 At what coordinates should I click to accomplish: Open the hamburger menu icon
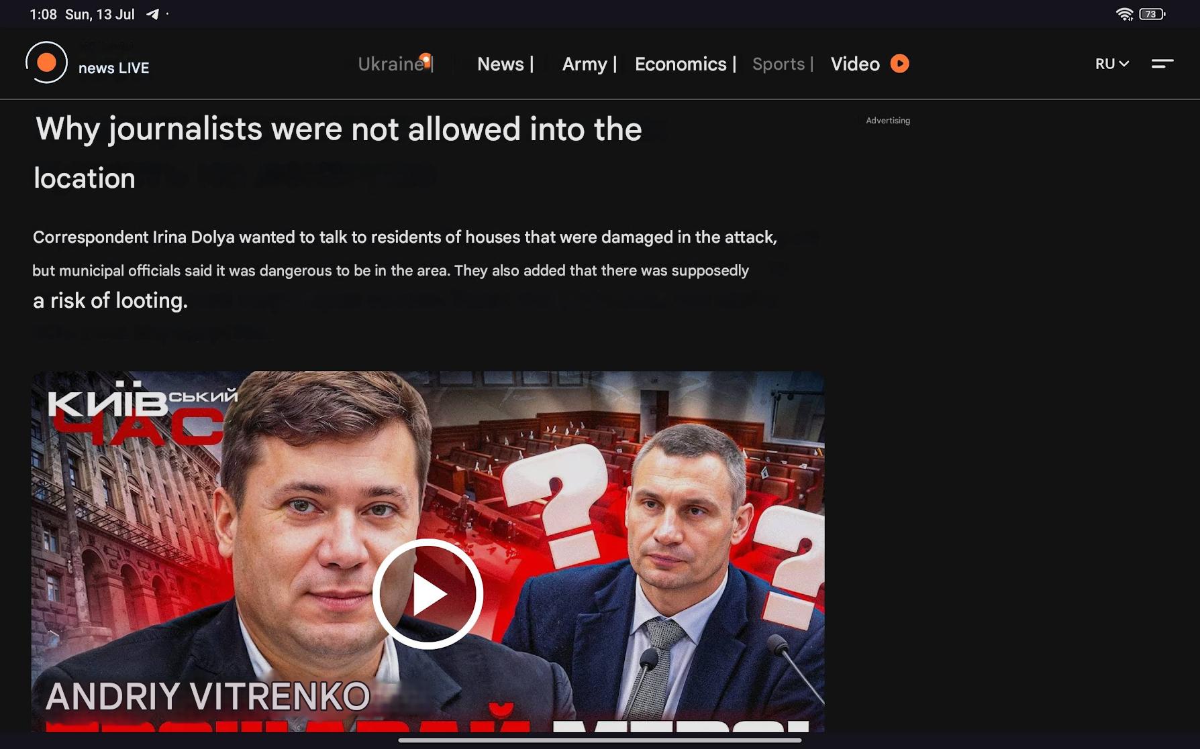point(1162,64)
